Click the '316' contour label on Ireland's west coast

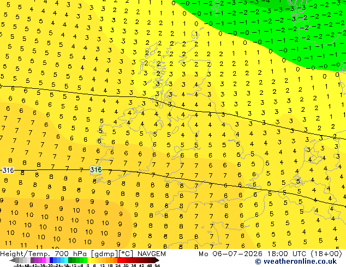tap(96, 169)
